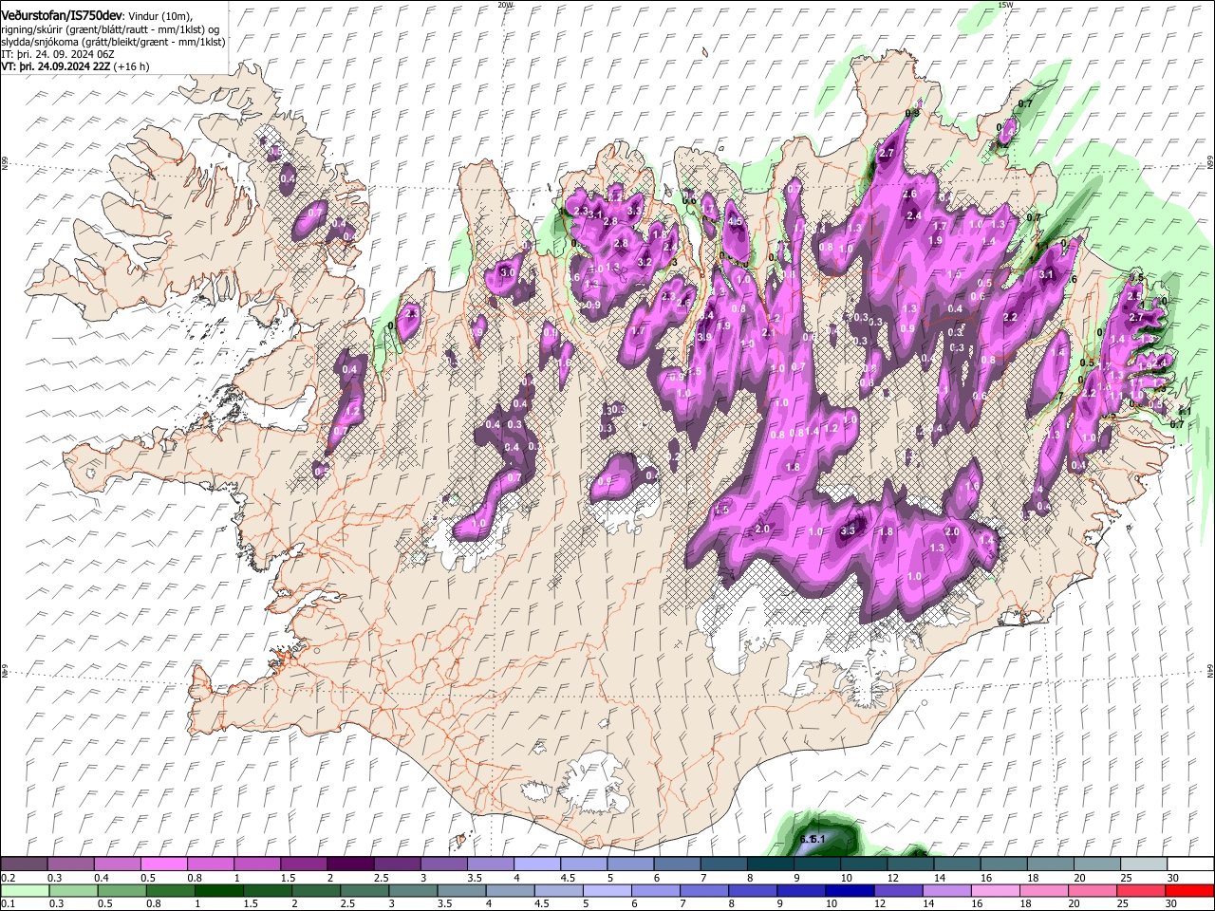
Task: Pick the bright red rain legend swatch labeled 30
Action: point(1188,890)
